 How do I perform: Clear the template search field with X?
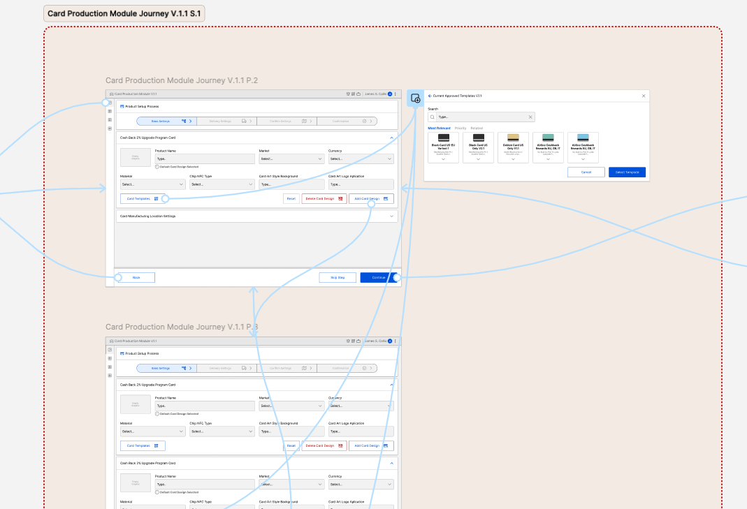click(530, 117)
